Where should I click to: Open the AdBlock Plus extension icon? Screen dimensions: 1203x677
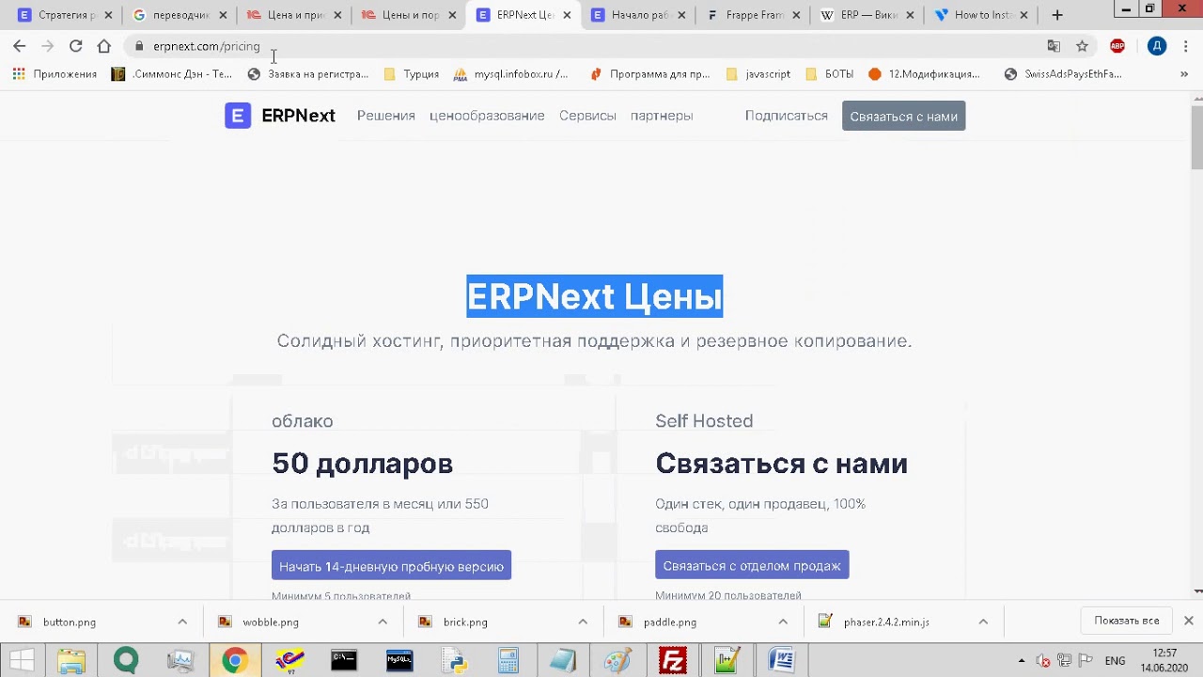point(1117,46)
